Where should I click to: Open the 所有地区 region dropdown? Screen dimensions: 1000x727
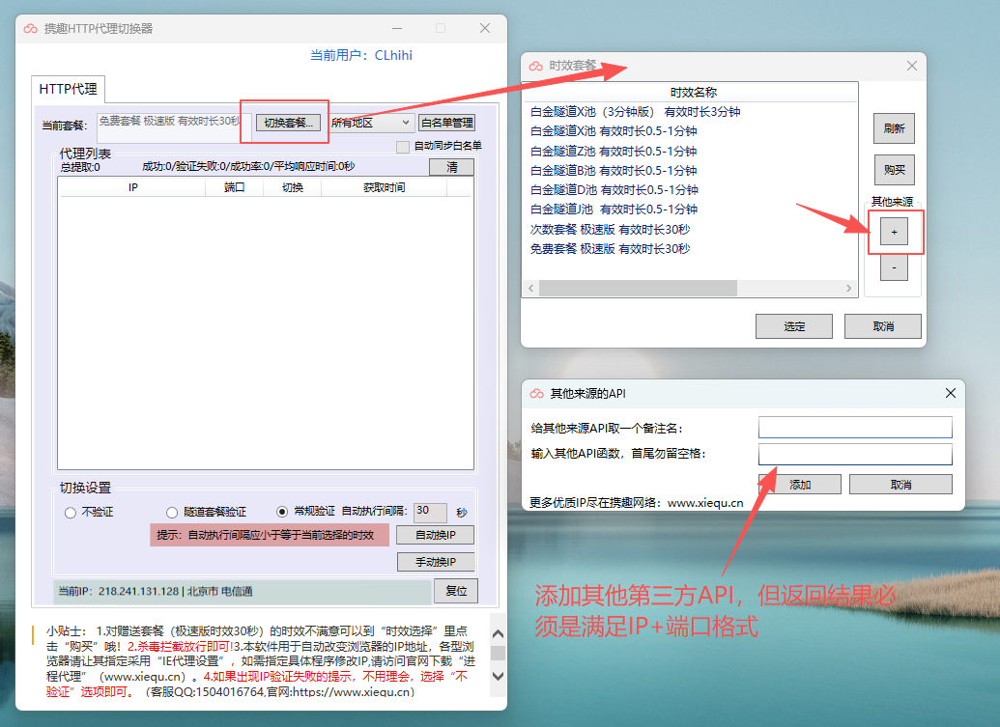coord(370,123)
